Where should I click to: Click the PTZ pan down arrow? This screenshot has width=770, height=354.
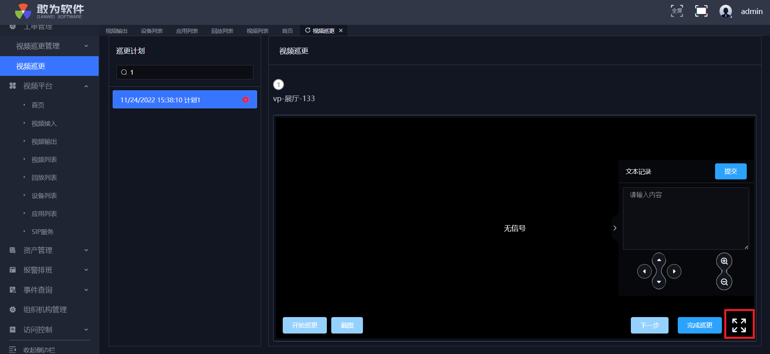659,282
